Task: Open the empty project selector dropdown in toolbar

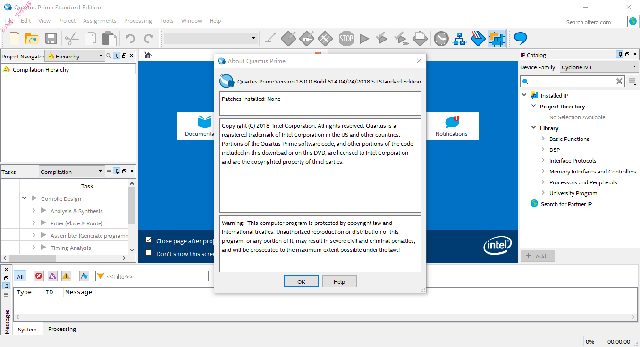Action: click(x=211, y=38)
